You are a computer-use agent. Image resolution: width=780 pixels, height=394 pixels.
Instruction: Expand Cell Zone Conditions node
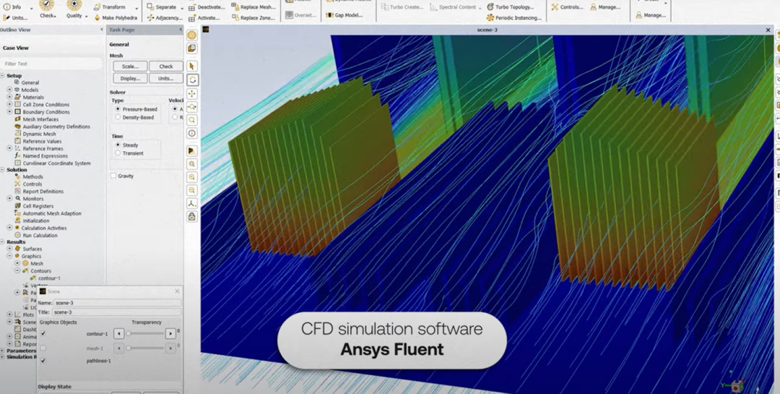9,105
